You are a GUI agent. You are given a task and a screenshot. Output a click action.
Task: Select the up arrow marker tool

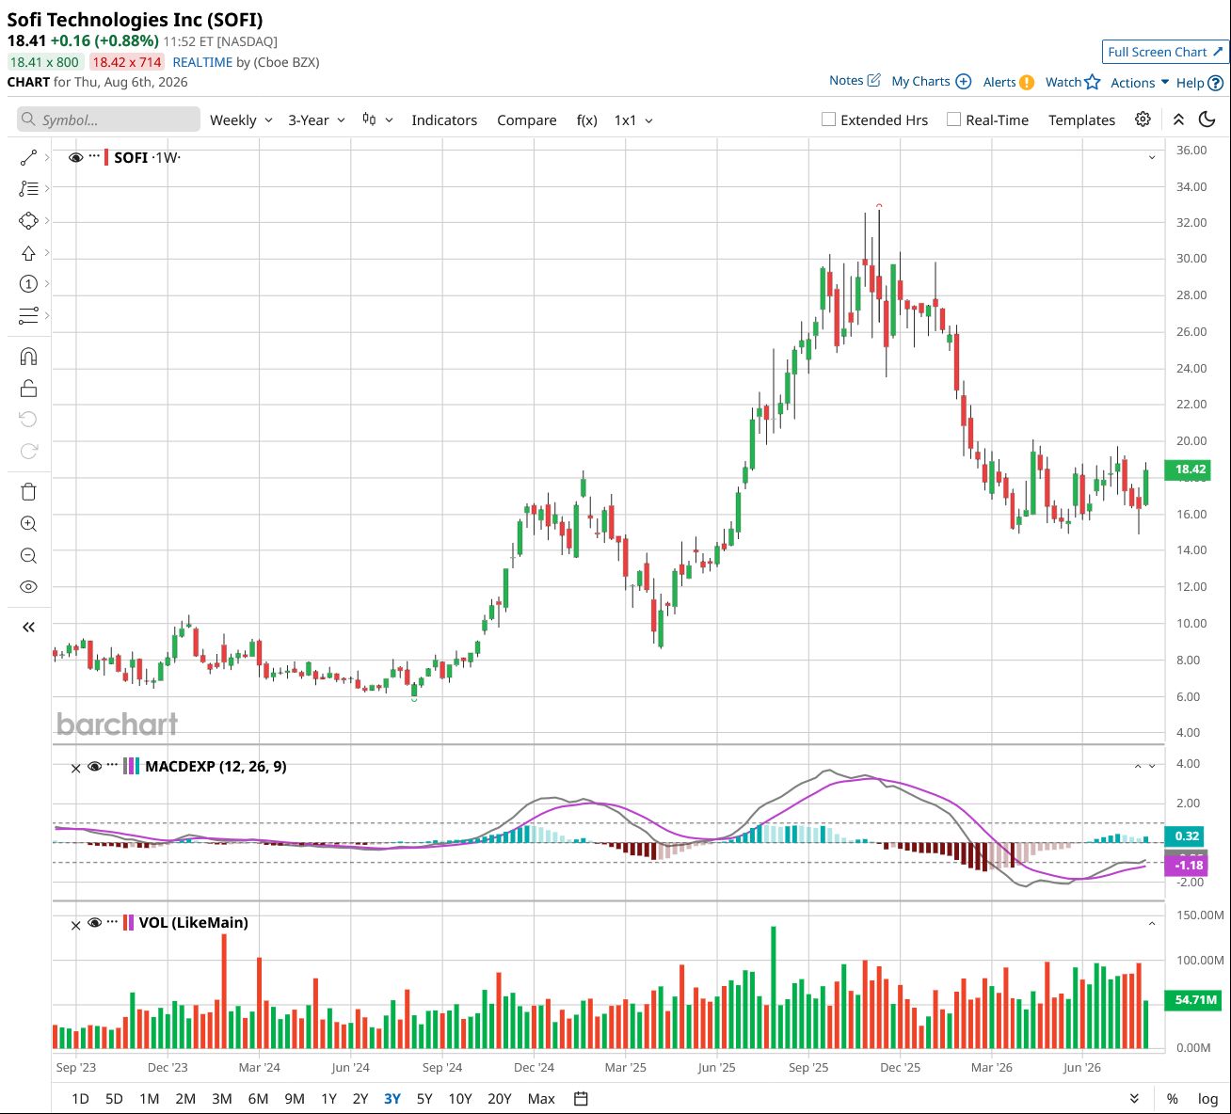click(x=28, y=253)
